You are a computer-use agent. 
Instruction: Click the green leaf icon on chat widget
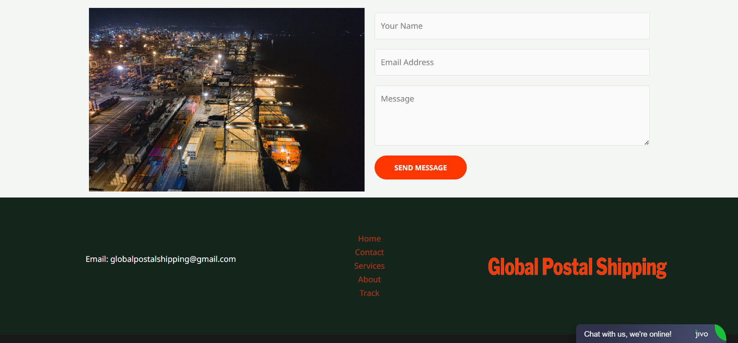click(720, 332)
